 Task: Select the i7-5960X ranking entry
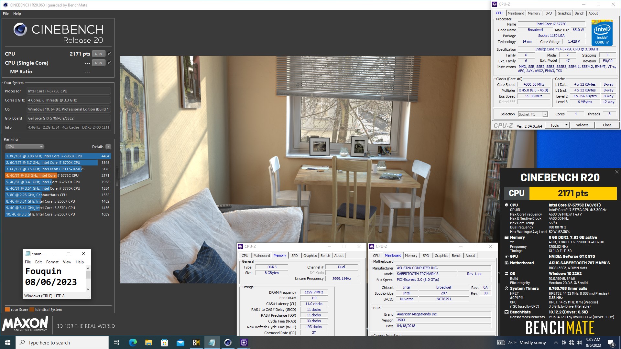click(58, 156)
